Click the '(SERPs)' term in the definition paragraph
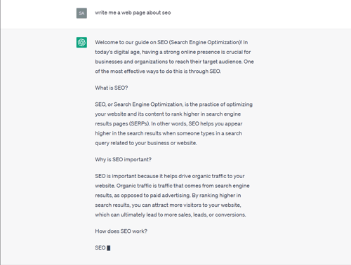This screenshot has width=351, height=265. (x=139, y=123)
